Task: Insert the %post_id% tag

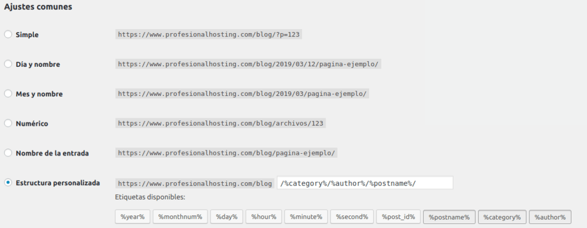Action: [398, 217]
